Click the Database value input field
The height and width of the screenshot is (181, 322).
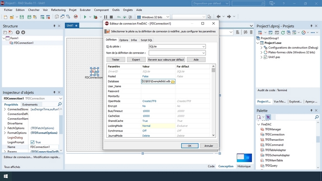pos(155,82)
